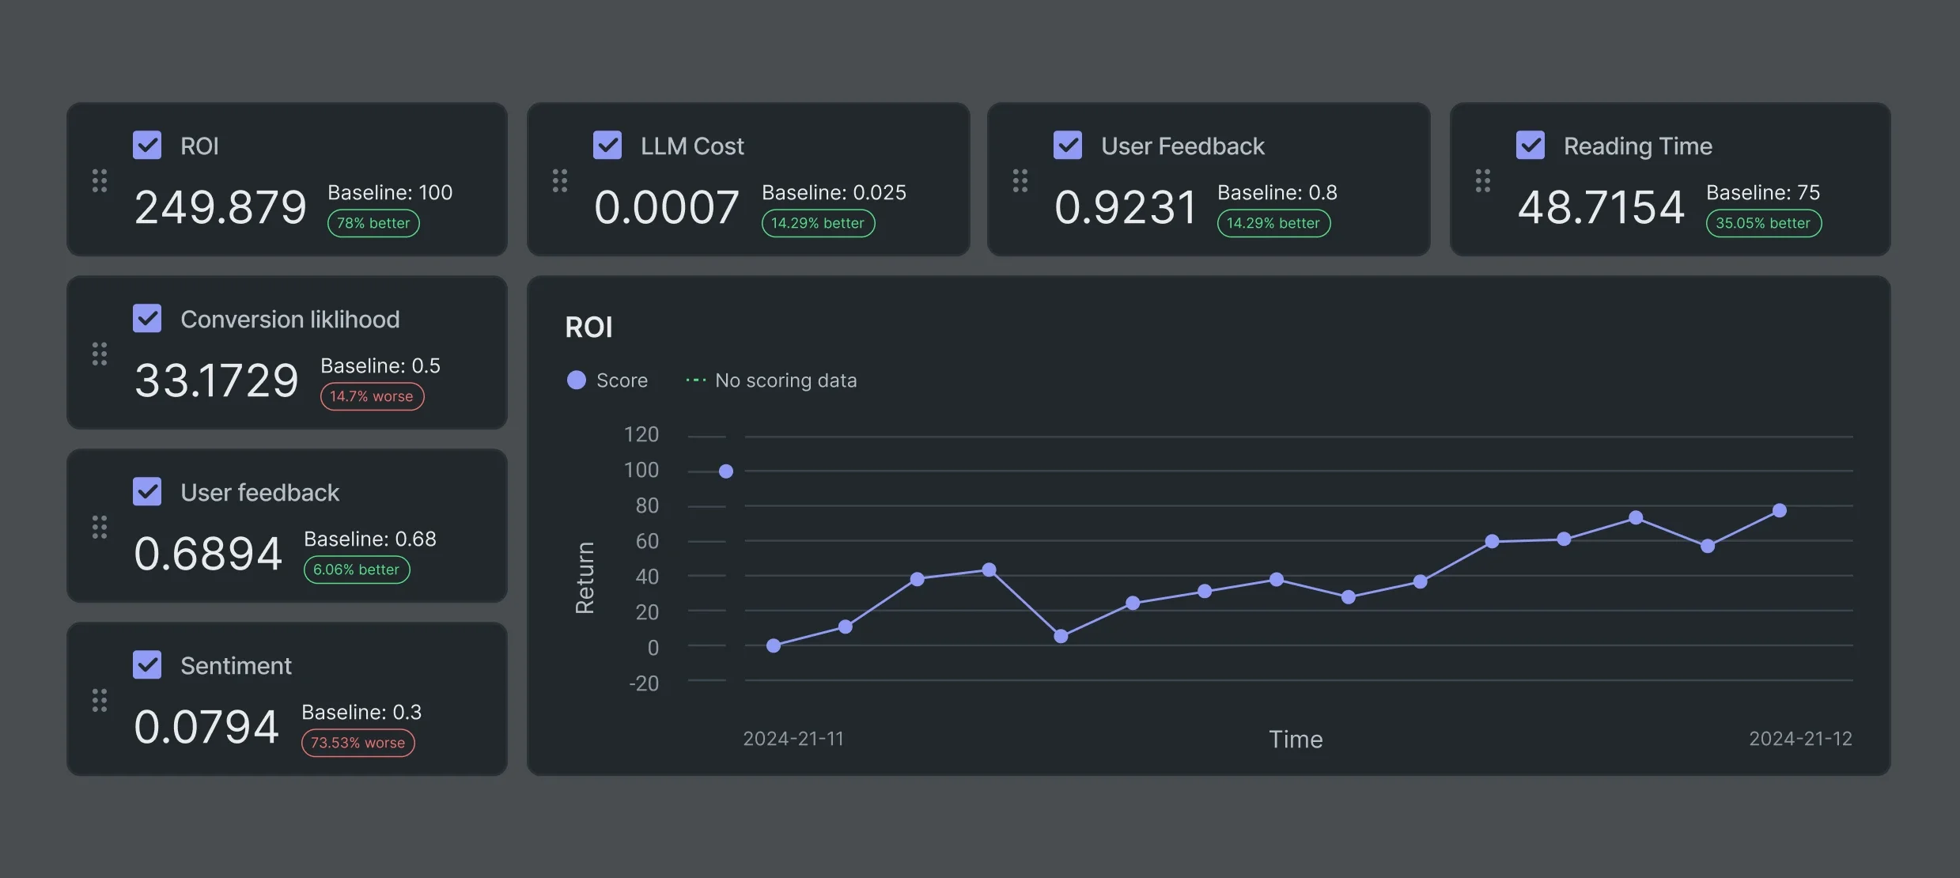The image size is (1960, 878).
Task: Click the 35.05% better Reading Time badge
Action: click(1763, 223)
